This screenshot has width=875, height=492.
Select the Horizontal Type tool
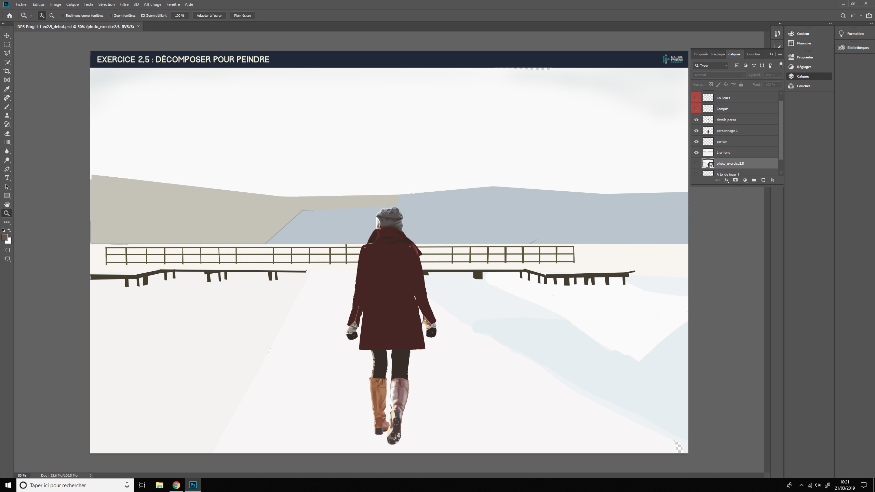point(7,178)
